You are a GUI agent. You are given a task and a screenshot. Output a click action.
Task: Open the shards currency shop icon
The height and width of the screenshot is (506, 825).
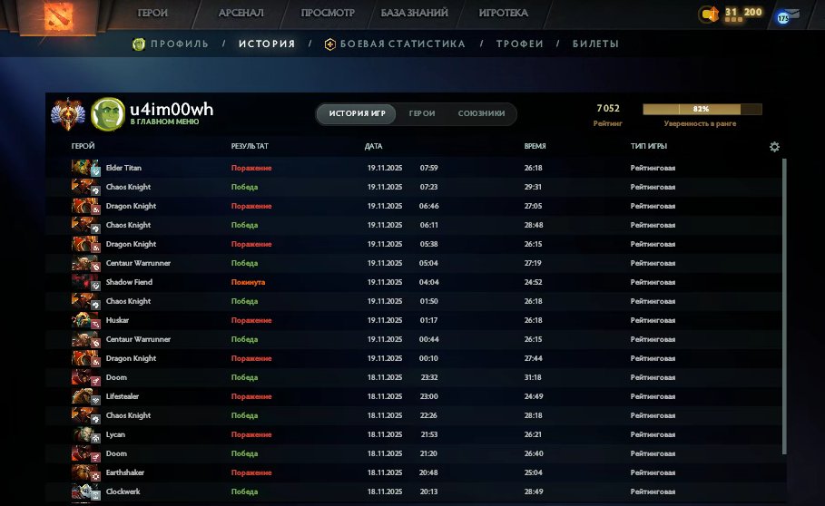click(709, 14)
